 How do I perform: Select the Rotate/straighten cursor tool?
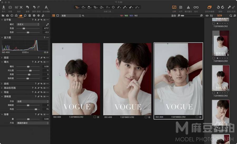(102, 7)
